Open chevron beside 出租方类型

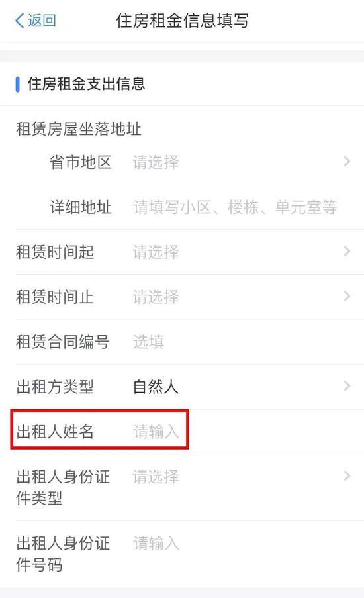click(347, 386)
